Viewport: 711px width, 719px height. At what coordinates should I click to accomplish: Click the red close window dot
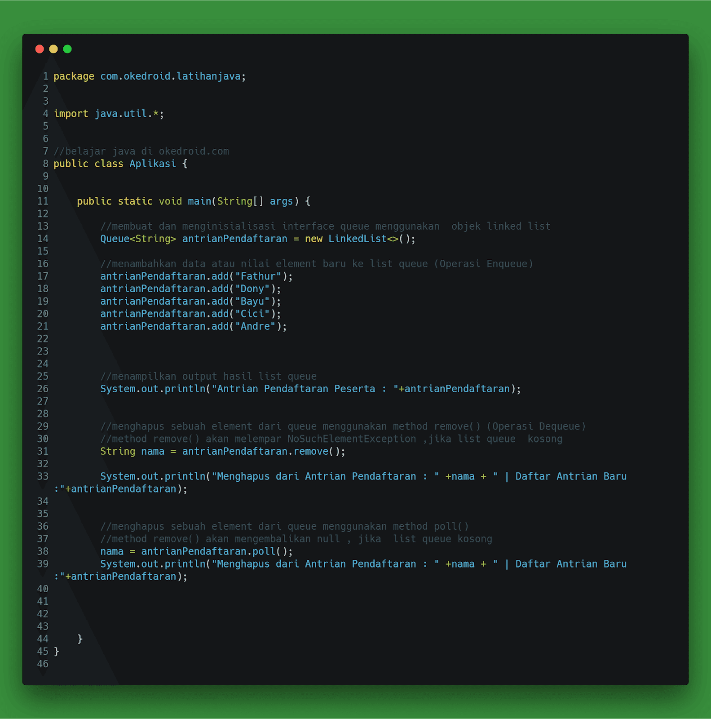tap(40, 49)
